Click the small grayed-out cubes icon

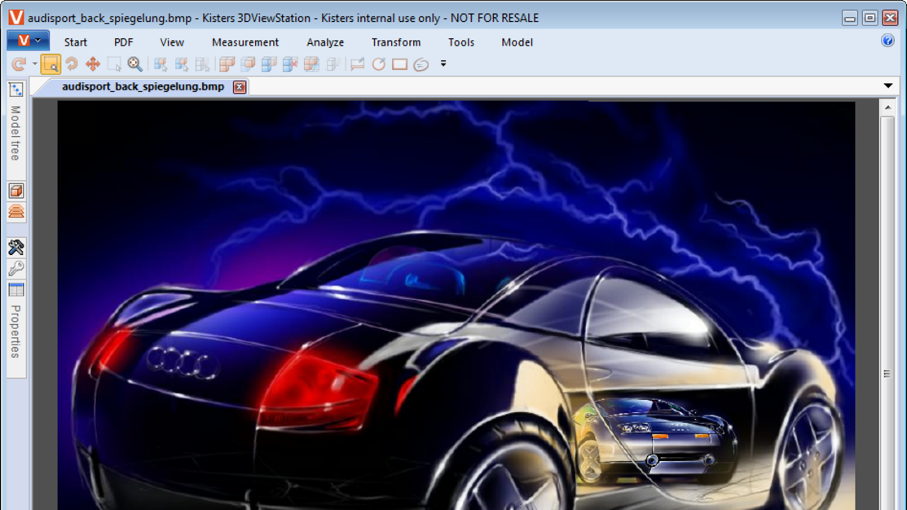pos(332,64)
